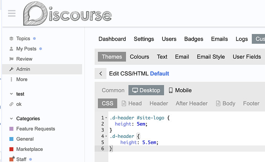Open the Users admin tab
The width and height of the screenshot is (265, 162).
point(169,39)
